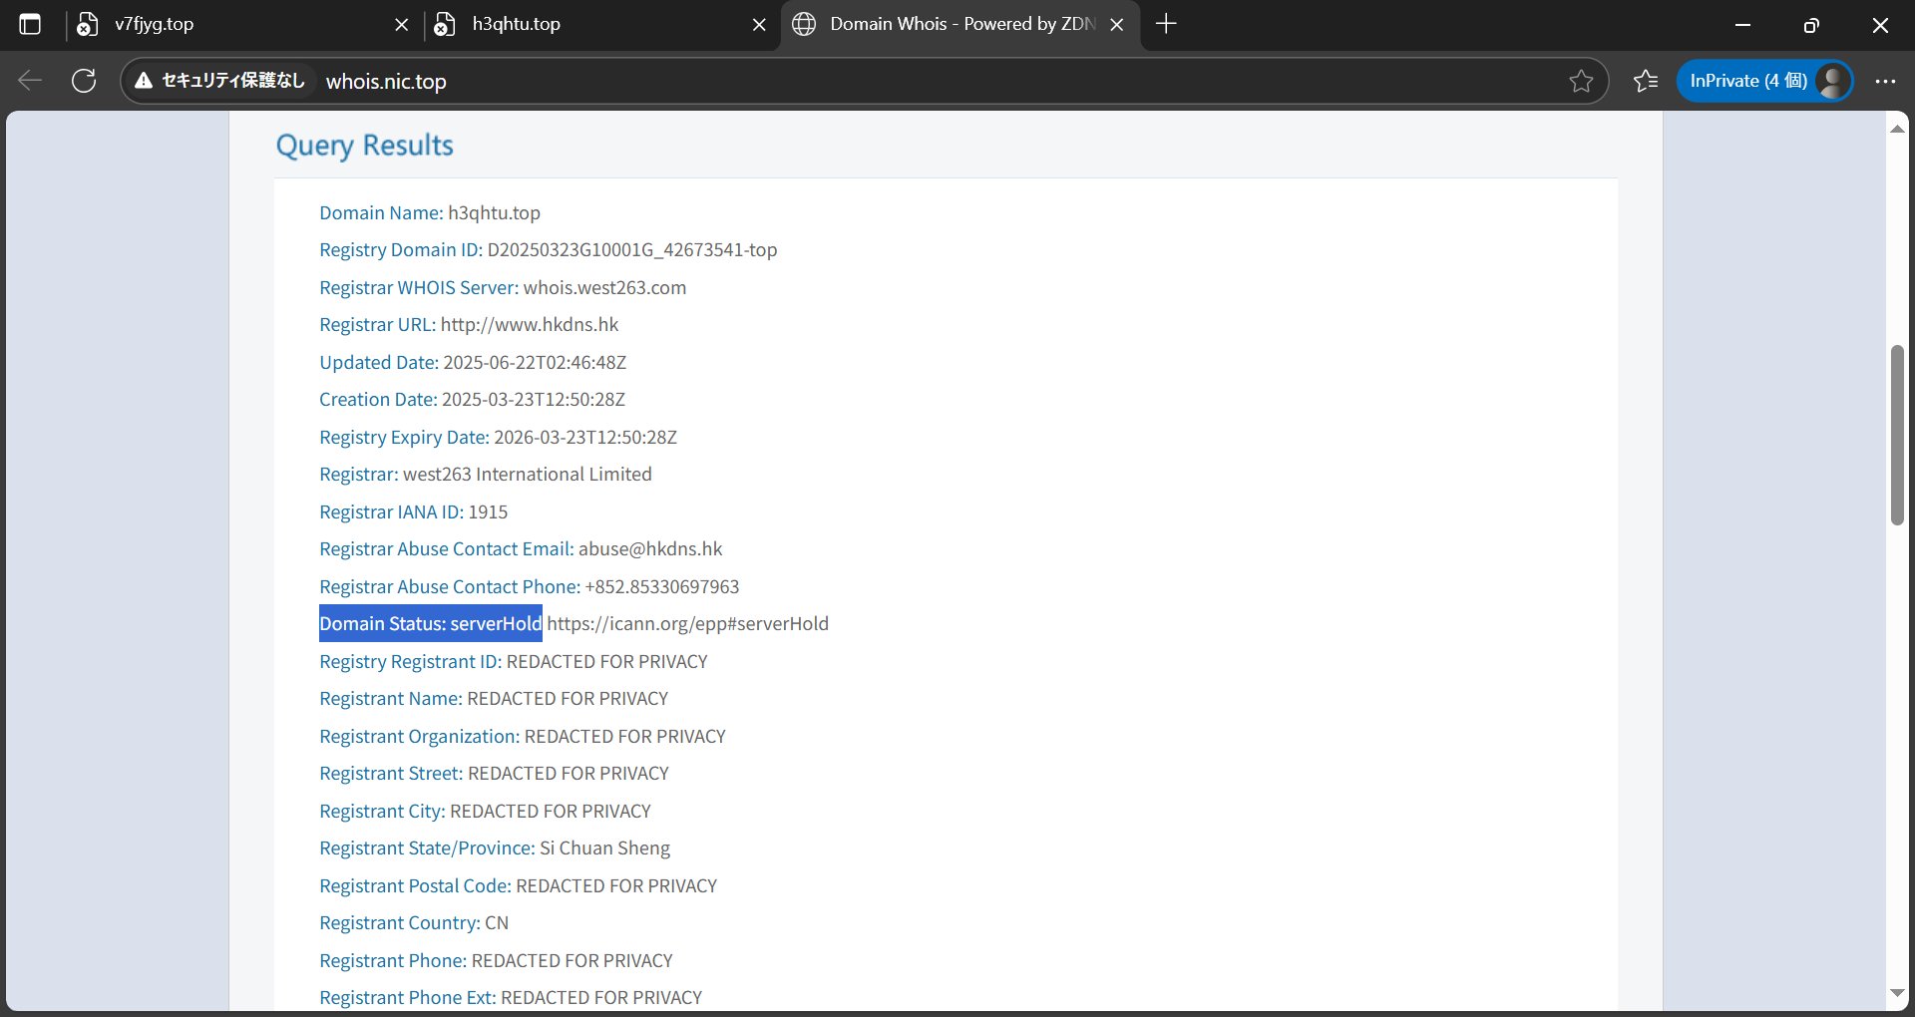This screenshot has width=1915, height=1017.
Task: Open the InPrivate profile button
Action: [1764, 81]
